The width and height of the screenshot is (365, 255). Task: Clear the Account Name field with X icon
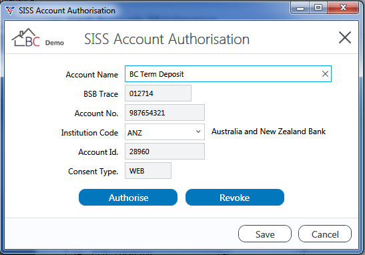(325, 74)
